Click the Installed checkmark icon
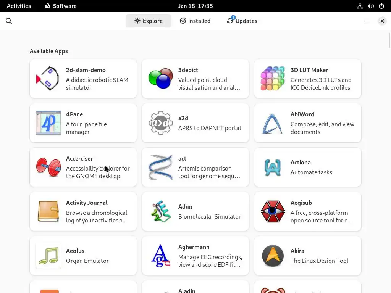Screen dimensions: 391x293 point(183,21)
